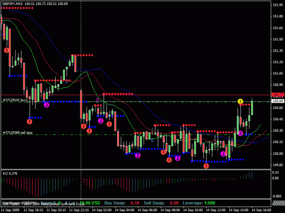Click the yellow circle 1 marker
285x213 pixels.
click(x=240, y=101)
